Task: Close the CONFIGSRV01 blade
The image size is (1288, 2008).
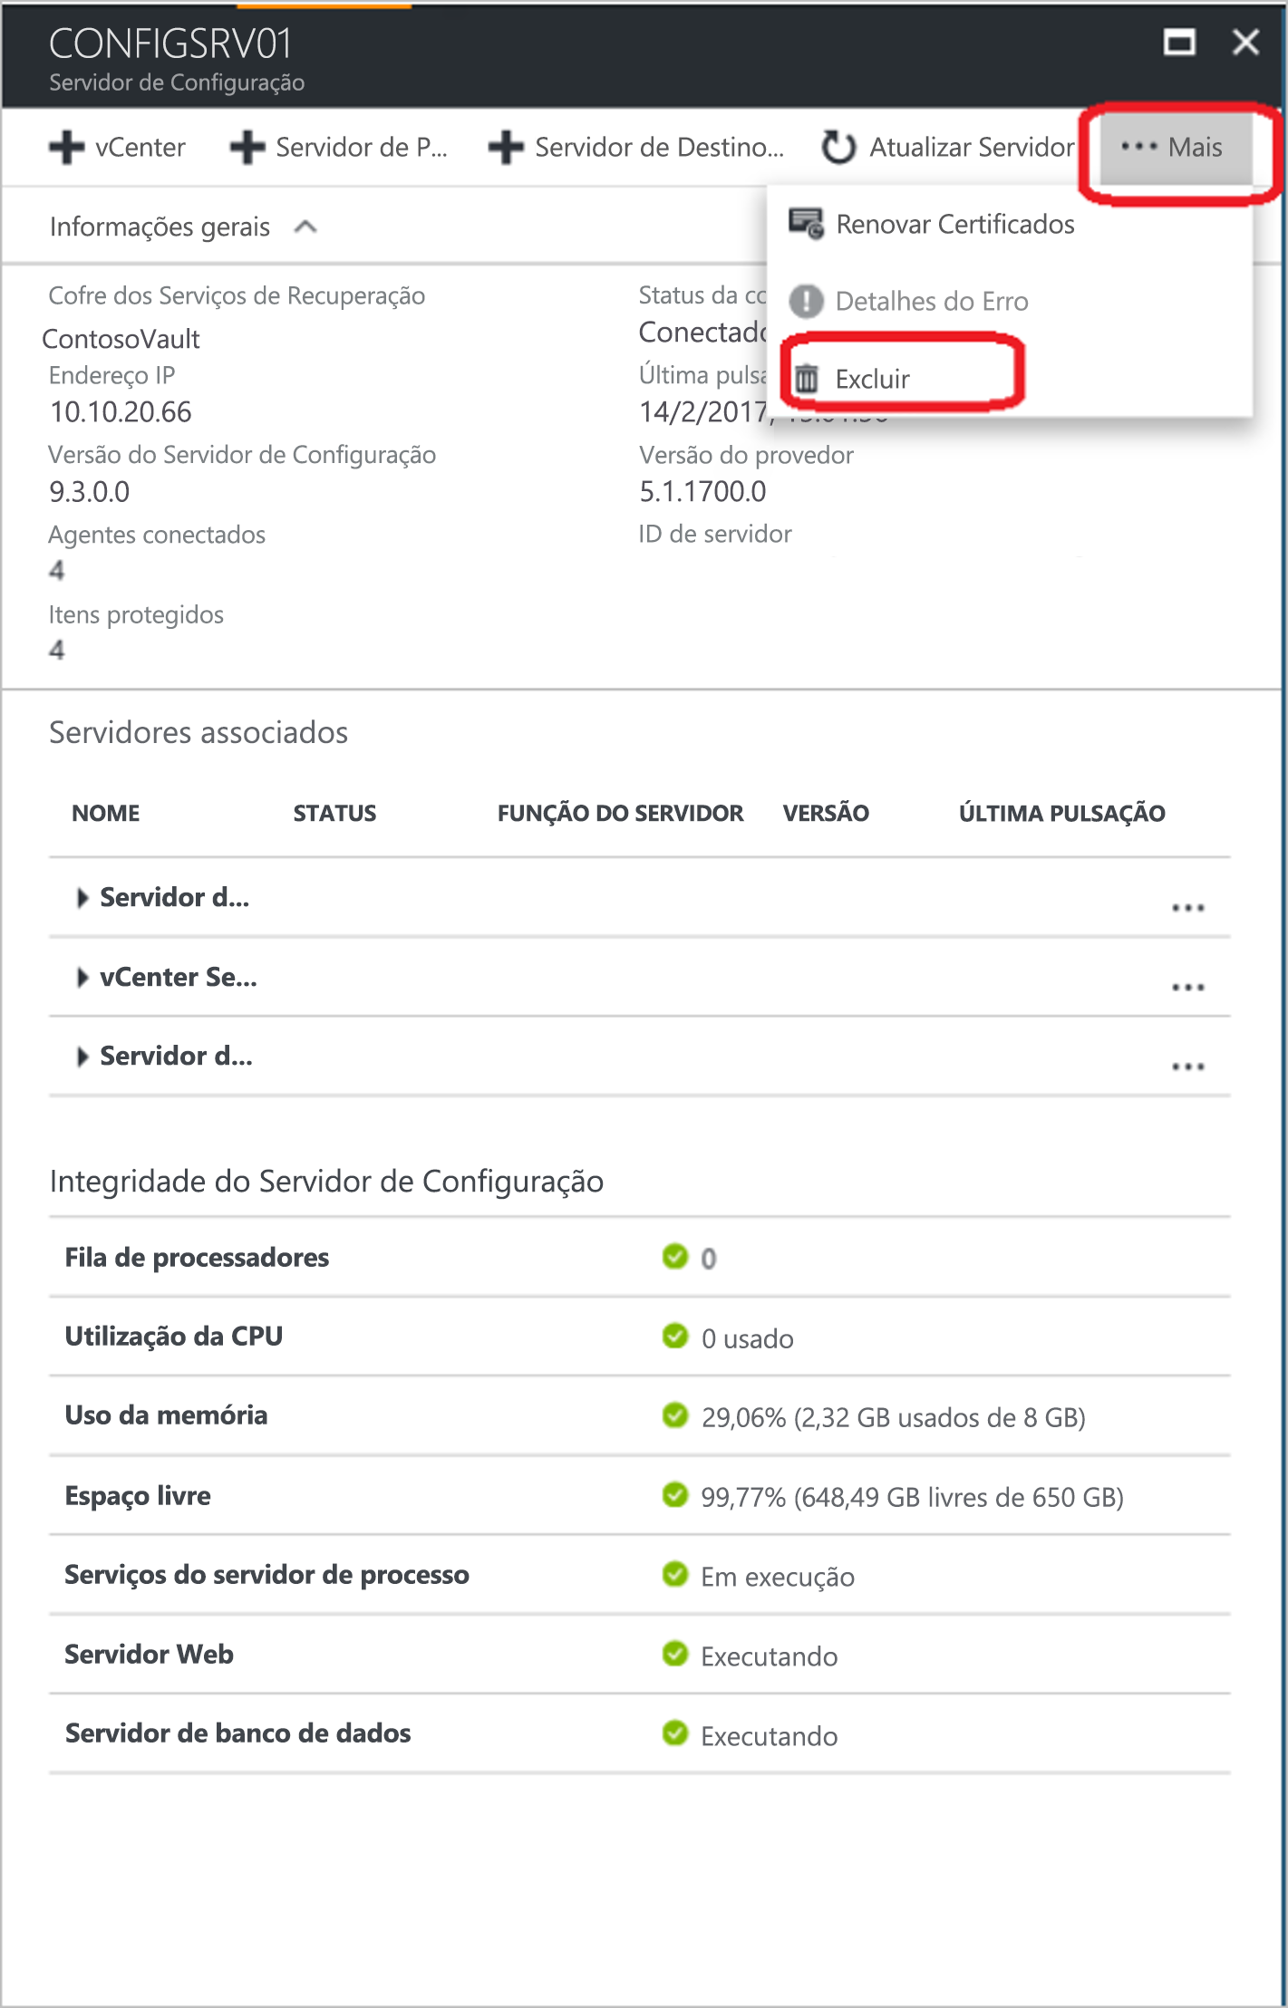Action: [1246, 42]
